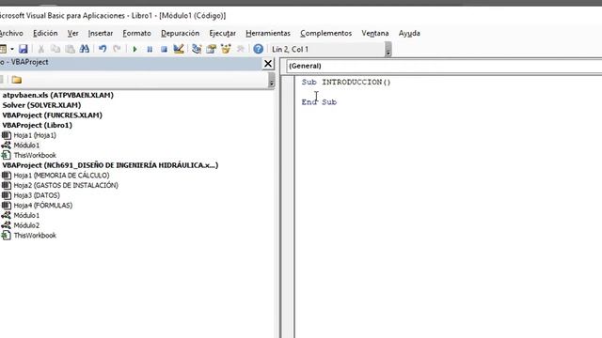The height and width of the screenshot is (338, 602).
Task: Select Módulo2 module
Action: coord(26,225)
